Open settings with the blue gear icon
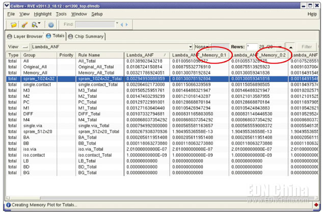The width and height of the screenshot is (322, 214). tap(51, 25)
